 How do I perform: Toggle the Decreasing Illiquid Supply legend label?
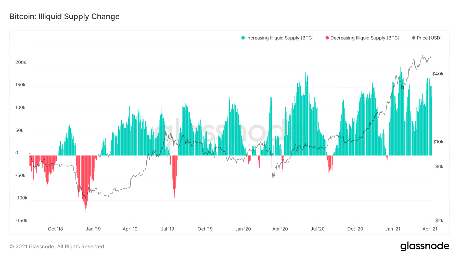(365, 38)
